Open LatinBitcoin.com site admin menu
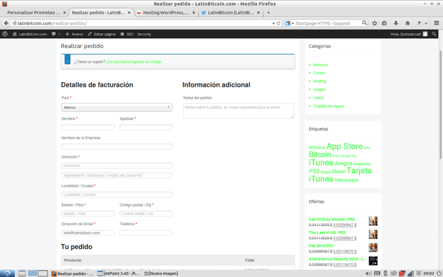Screen dimensions: 443x277 (30, 34)
